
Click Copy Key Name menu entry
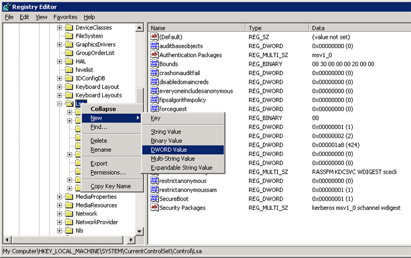112,186
